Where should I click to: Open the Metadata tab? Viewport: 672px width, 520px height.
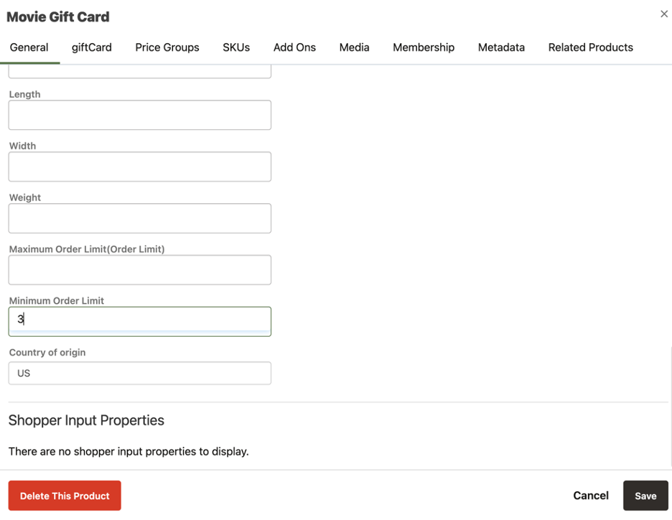point(501,47)
